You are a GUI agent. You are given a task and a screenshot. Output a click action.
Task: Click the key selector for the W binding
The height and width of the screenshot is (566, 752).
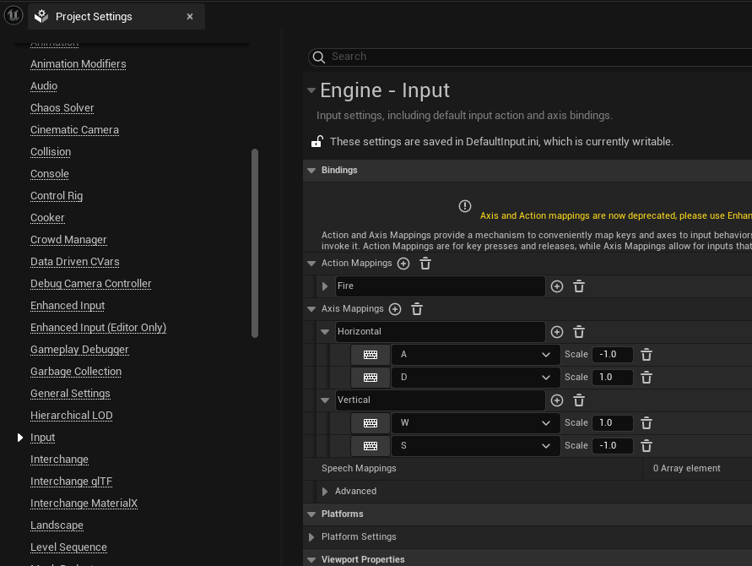pyautogui.click(x=371, y=423)
